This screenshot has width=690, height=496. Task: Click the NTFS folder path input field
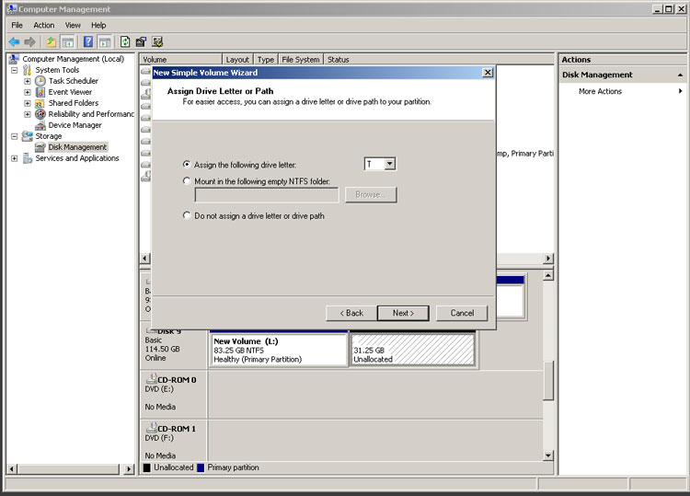267,194
